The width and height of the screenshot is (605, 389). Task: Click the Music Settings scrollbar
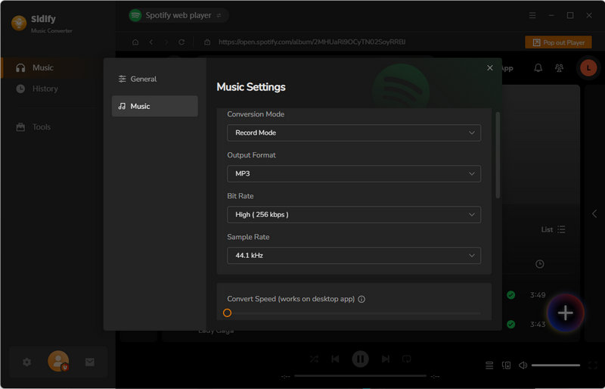498,155
